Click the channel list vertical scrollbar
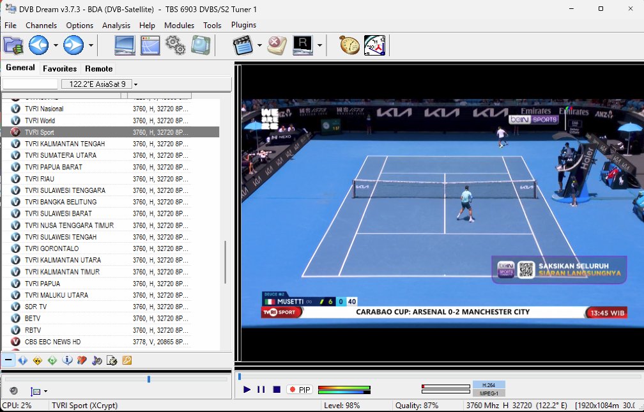The width and height of the screenshot is (644, 412). point(226,262)
